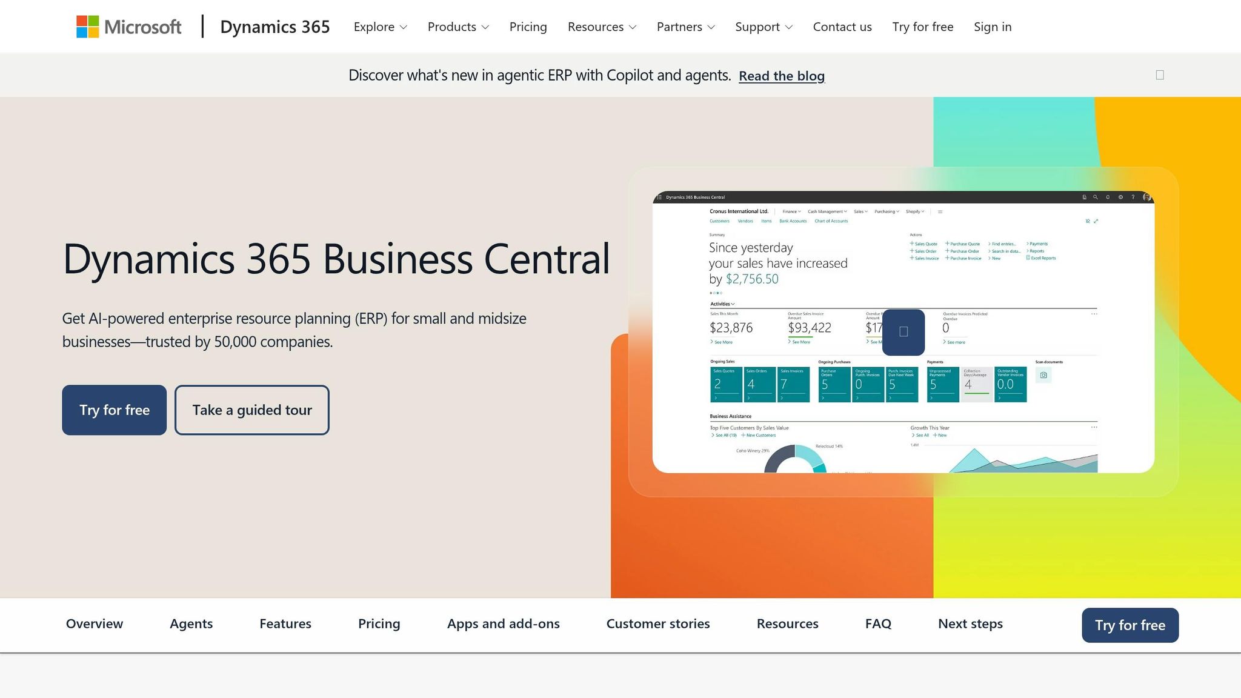Click the settings gear icon in dashboard preview
This screenshot has height=698, width=1241.
point(1120,197)
